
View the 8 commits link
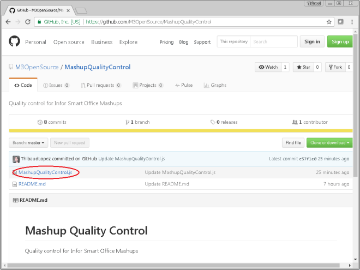click(x=52, y=122)
